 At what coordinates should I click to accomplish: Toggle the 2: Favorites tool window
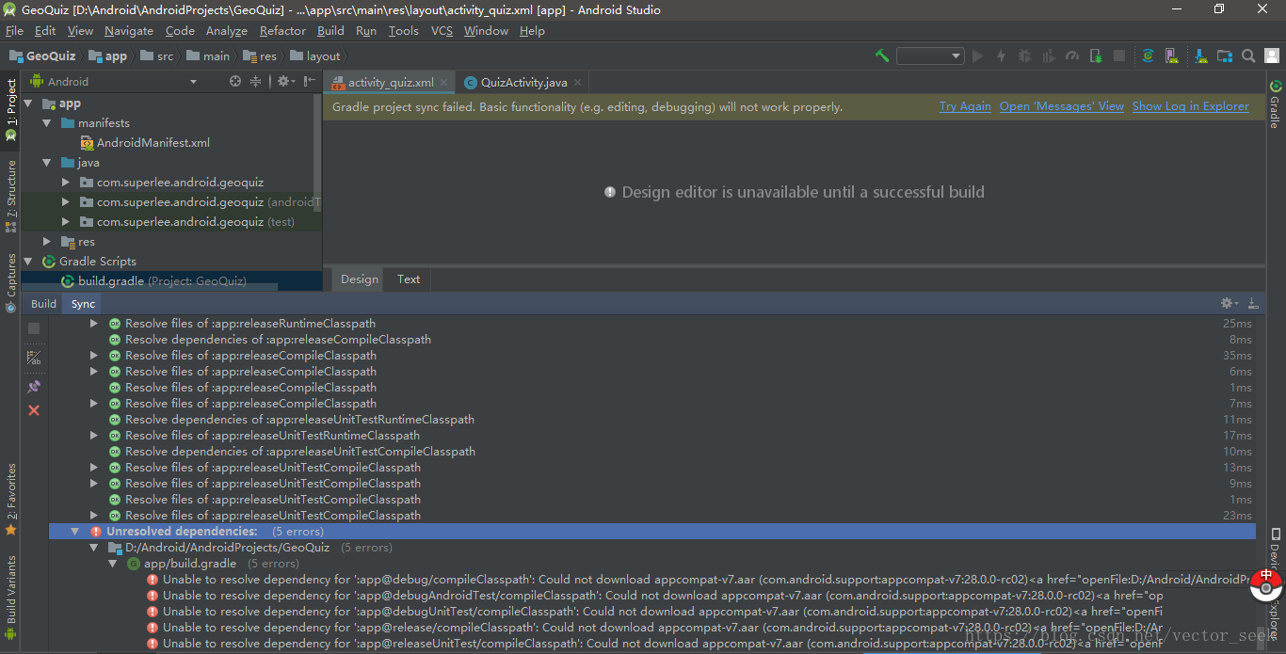click(x=10, y=500)
